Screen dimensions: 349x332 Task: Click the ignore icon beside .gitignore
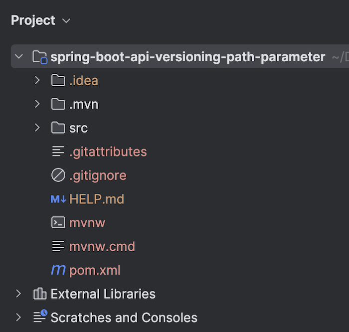tap(58, 175)
